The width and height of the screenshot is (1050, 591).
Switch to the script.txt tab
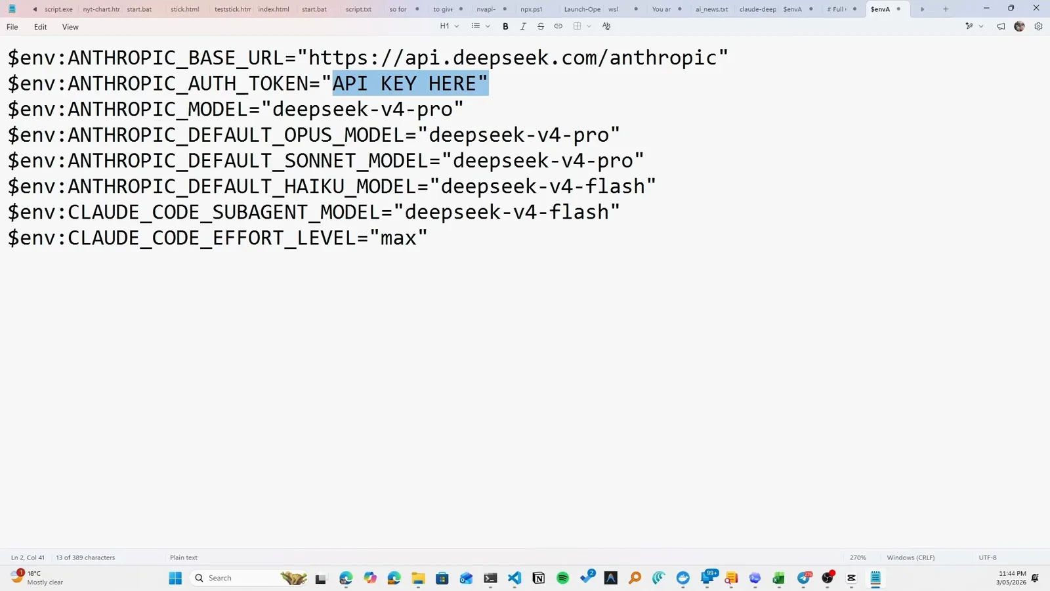(x=359, y=9)
